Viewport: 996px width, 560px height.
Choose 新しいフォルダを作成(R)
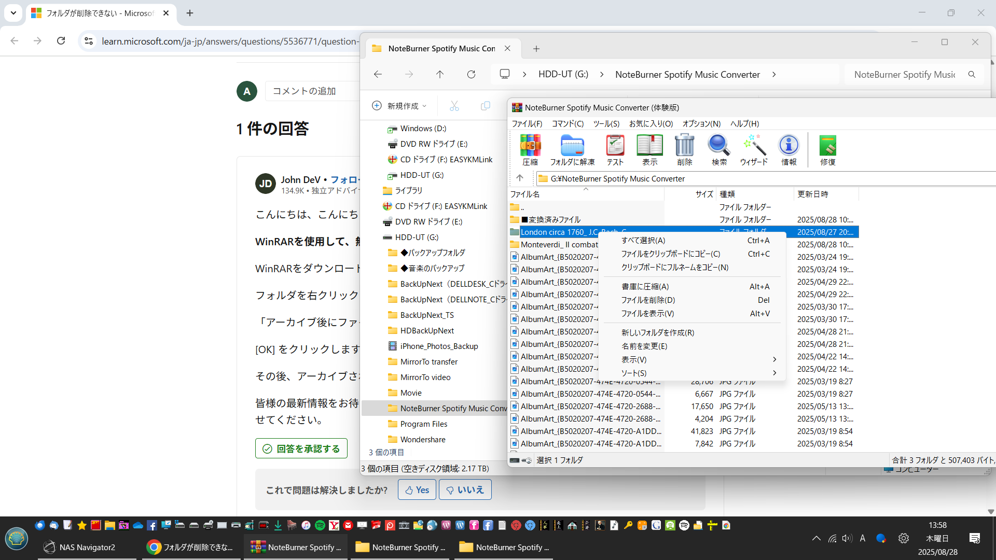(692, 332)
